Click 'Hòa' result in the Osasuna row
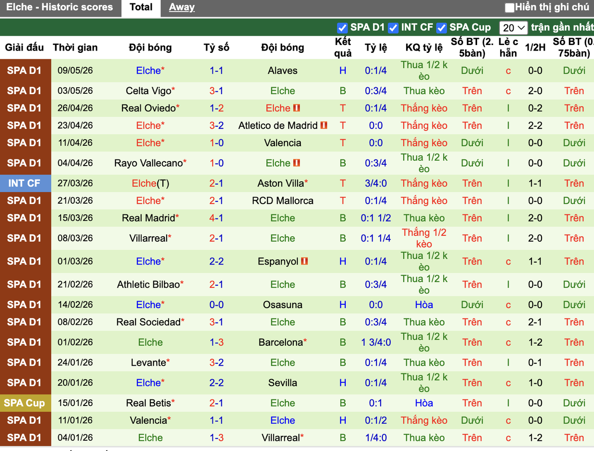 click(x=424, y=305)
